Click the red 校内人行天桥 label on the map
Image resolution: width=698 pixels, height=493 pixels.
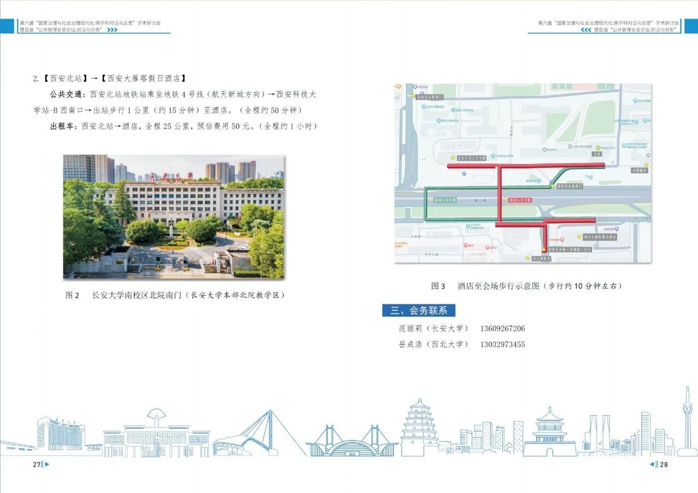(519, 200)
